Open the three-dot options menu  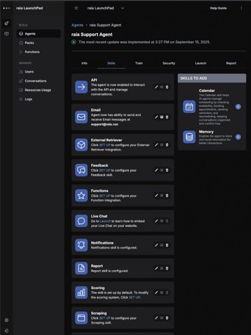tap(241, 8)
